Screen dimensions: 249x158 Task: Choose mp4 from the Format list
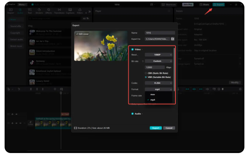point(153,100)
